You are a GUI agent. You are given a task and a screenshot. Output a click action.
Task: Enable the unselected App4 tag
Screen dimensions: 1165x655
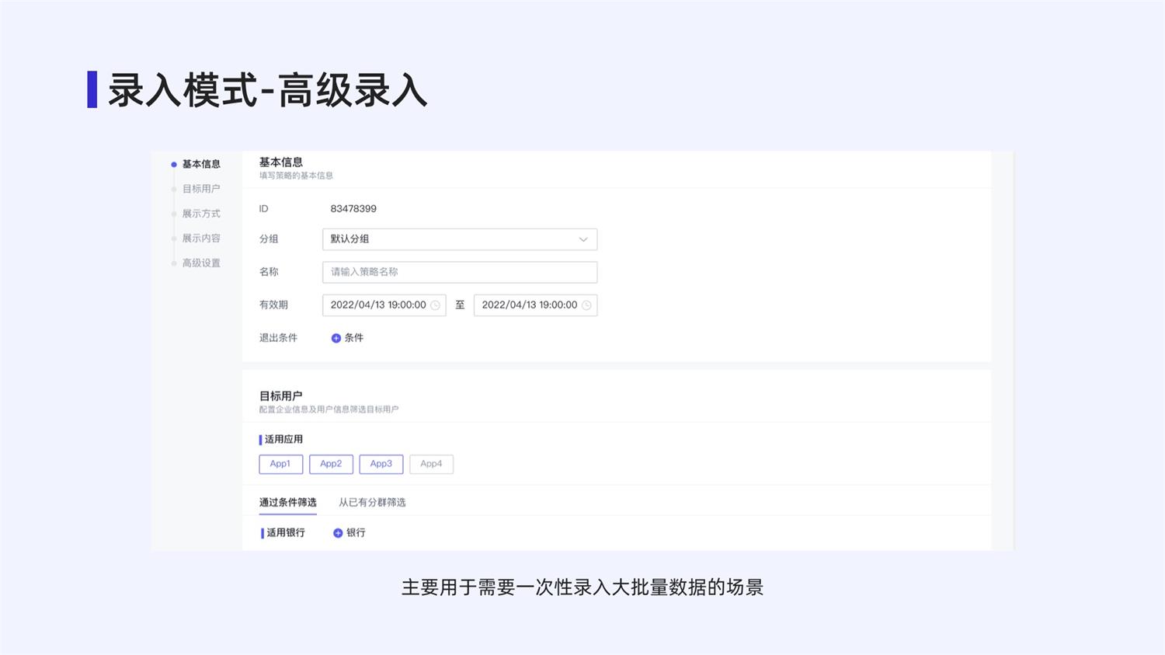click(431, 464)
